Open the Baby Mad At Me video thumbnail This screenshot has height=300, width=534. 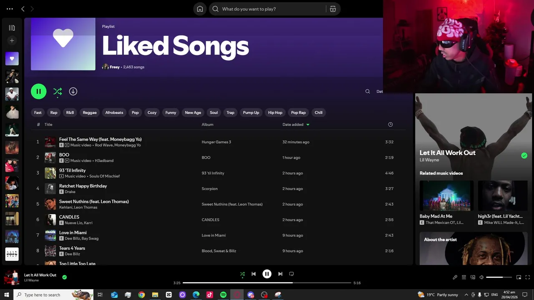coord(446,195)
